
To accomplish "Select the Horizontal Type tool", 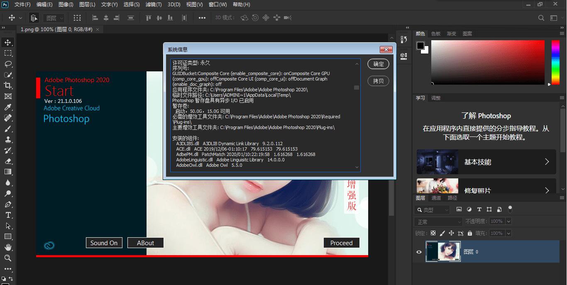I will (8, 215).
